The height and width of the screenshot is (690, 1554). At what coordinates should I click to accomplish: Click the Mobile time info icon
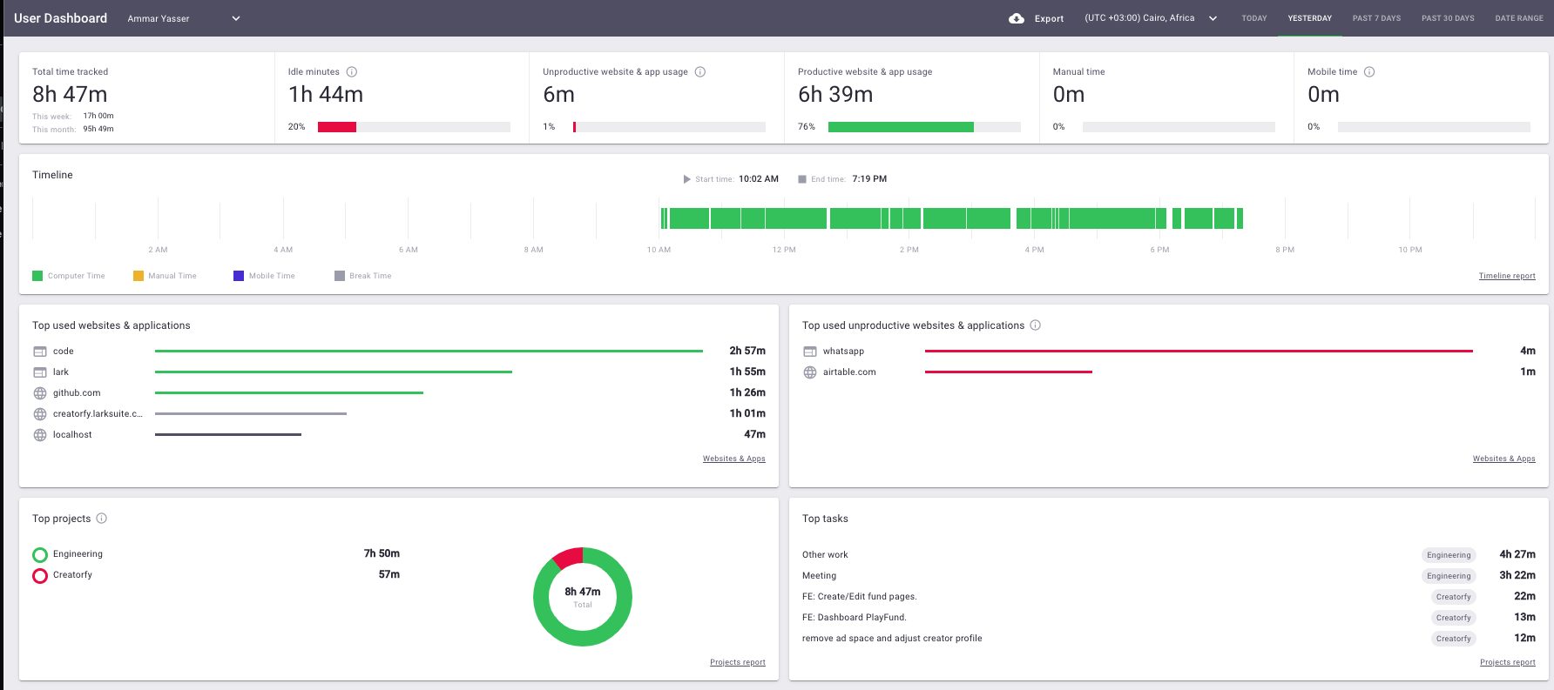click(1369, 72)
